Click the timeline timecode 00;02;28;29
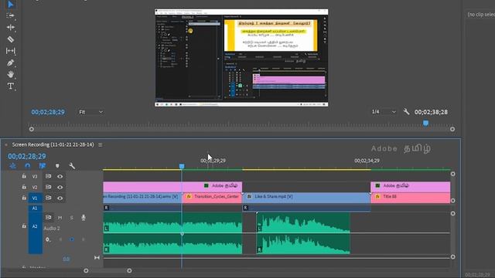The image size is (495, 278). point(27,156)
